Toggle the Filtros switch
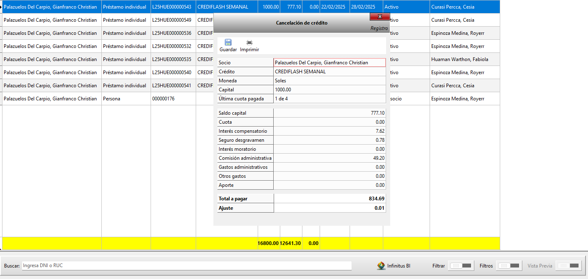 pos(510,266)
